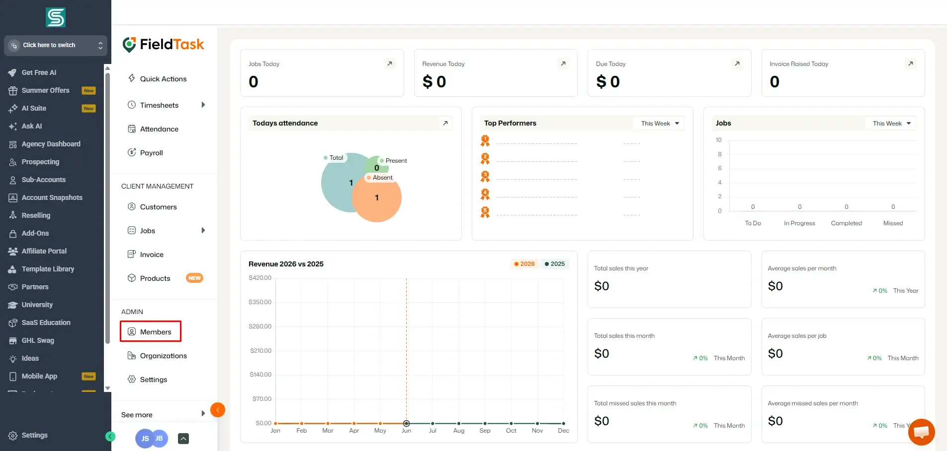Expand See more menu arrow
The image size is (947, 451).
coord(203,414)
